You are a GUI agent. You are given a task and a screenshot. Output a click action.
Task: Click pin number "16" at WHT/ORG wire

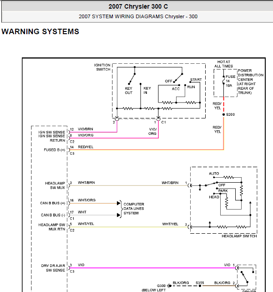point(72,200)
